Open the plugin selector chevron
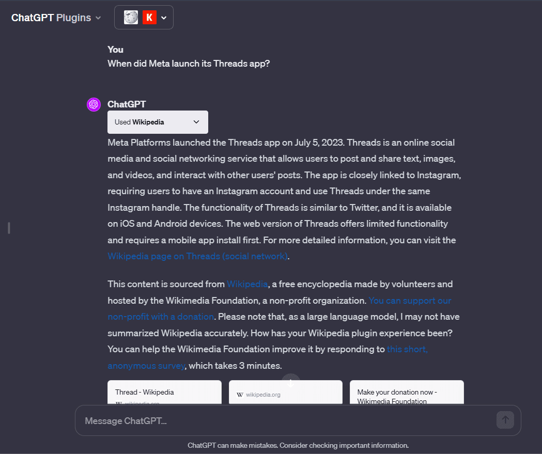Image resolution: width=542 pixels, height=454 pixels. (x=164, y=17)
